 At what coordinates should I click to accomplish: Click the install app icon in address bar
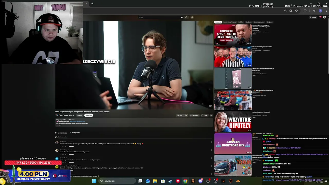click(x=291, y=11)
